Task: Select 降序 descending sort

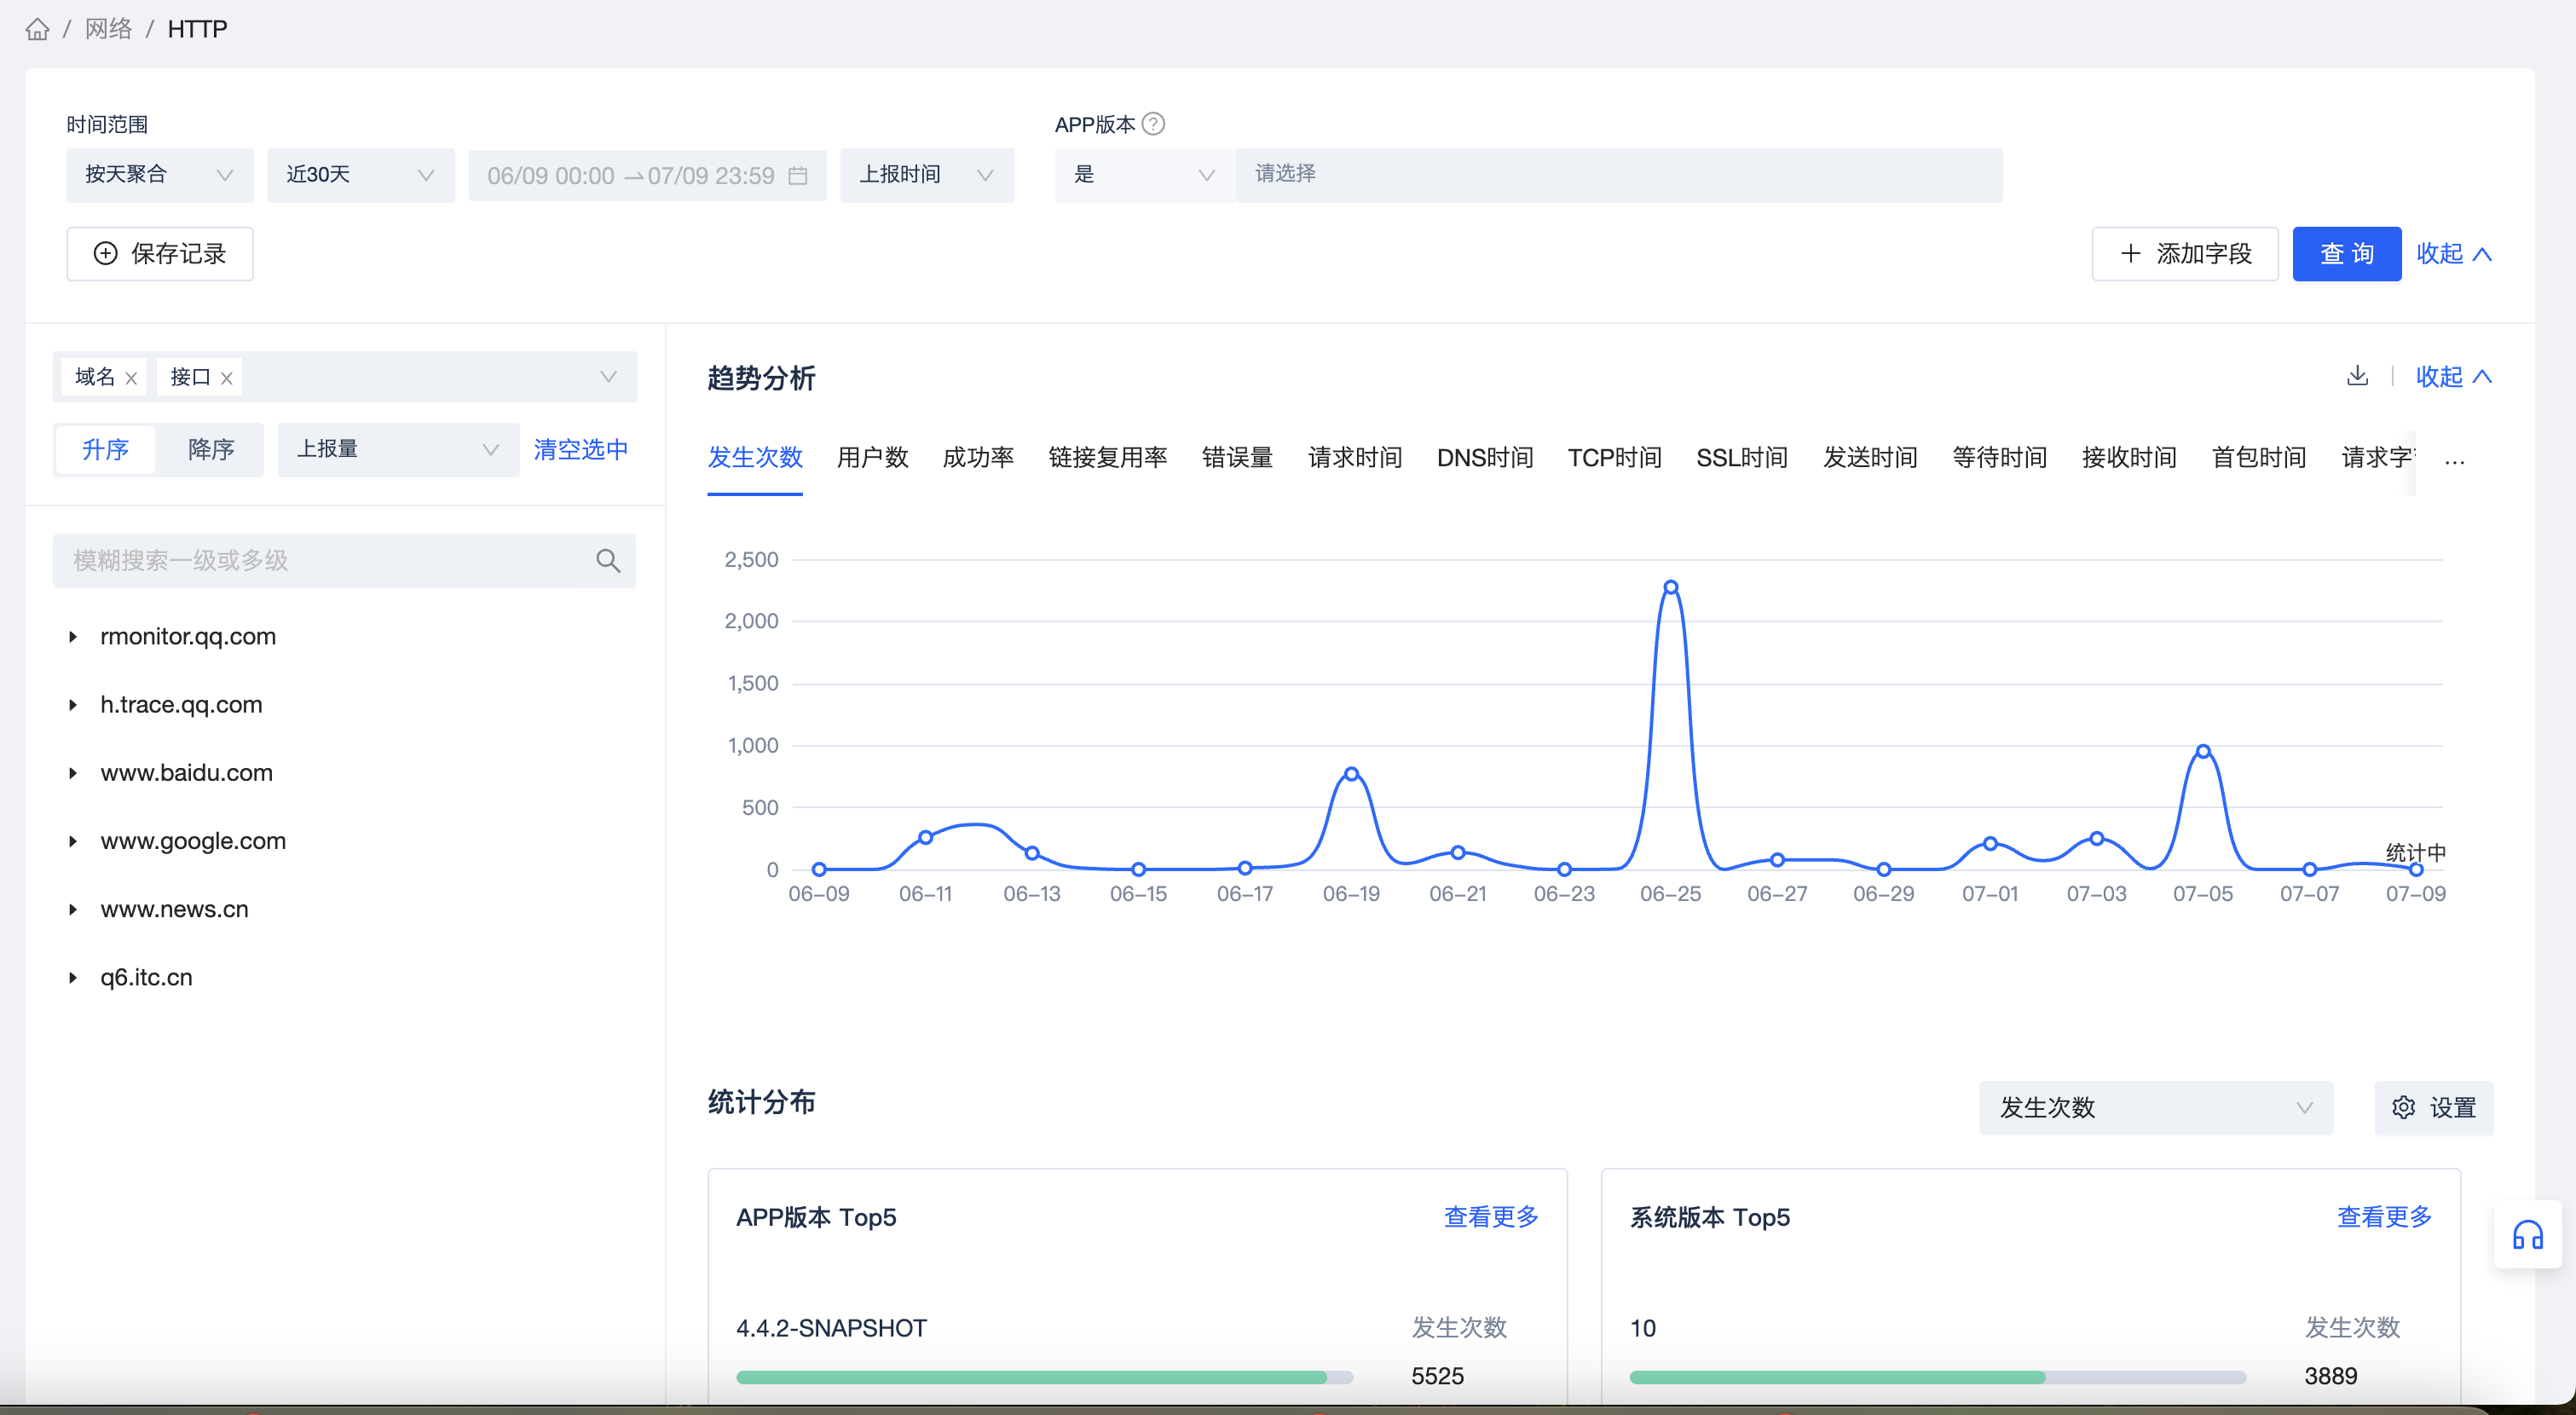Action: pyautogui.click(x=211, y=449)
